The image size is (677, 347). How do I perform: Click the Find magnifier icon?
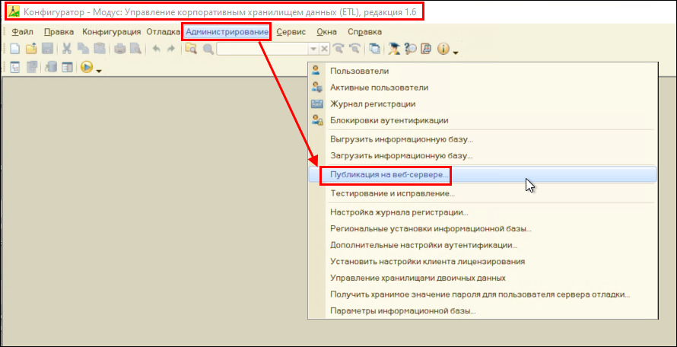pos(208,49)
